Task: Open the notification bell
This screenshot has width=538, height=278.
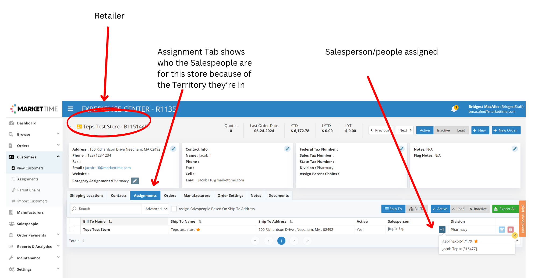Action: pos(454,109)
